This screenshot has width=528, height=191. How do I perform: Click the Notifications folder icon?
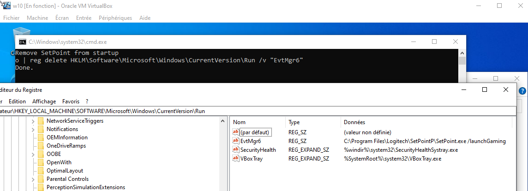41,129
